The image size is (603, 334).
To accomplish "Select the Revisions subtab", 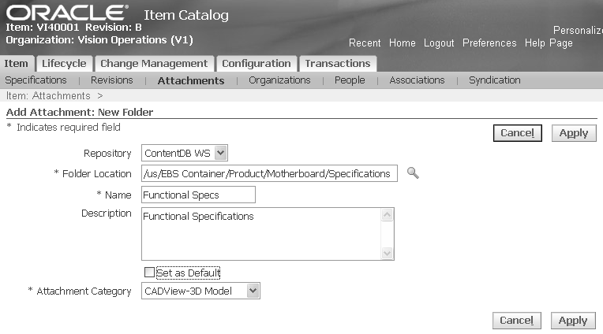I will click(x=112, y=80).
